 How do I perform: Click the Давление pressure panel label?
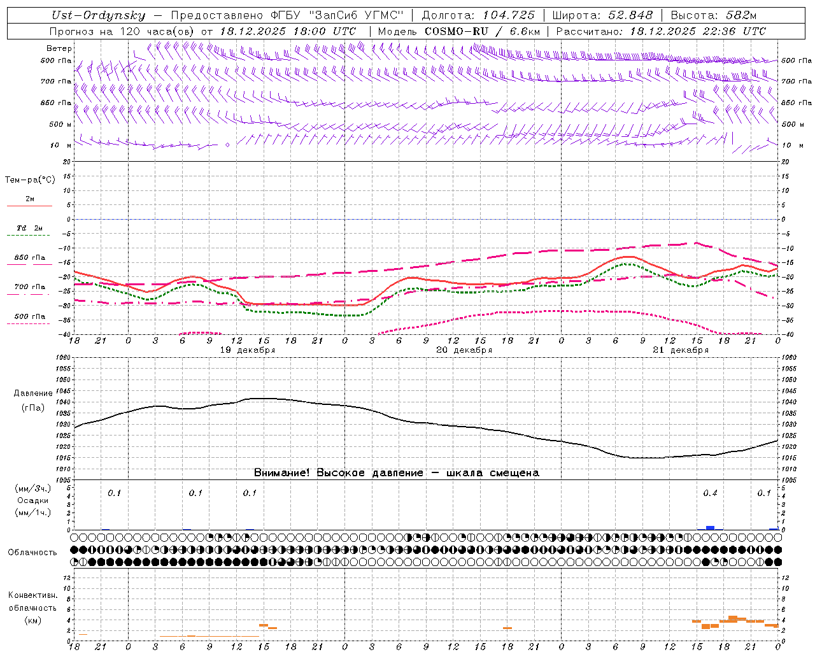pyautogui.click(x=32, y=393)
